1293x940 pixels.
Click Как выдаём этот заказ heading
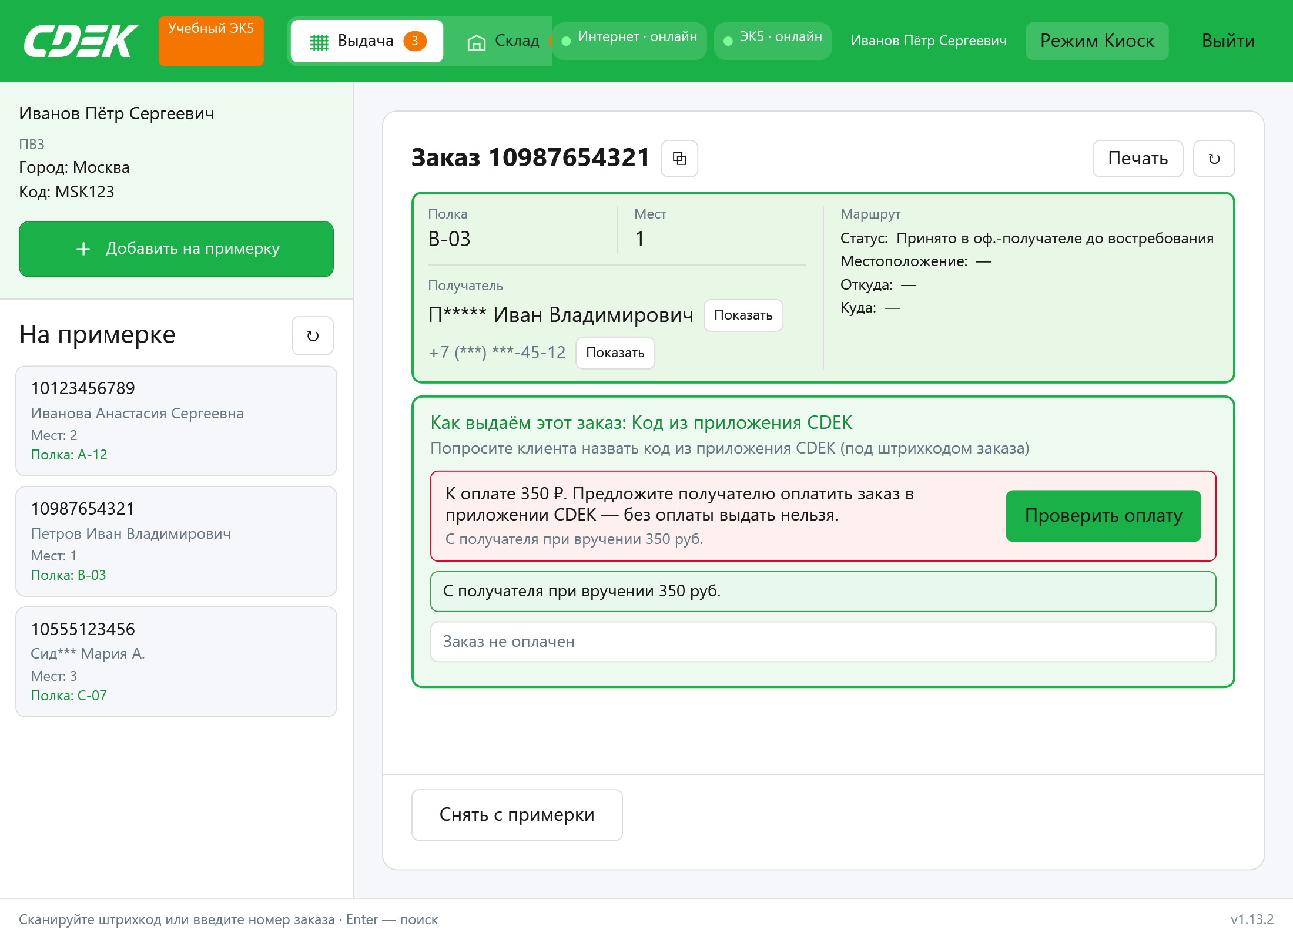click(641, 422)
